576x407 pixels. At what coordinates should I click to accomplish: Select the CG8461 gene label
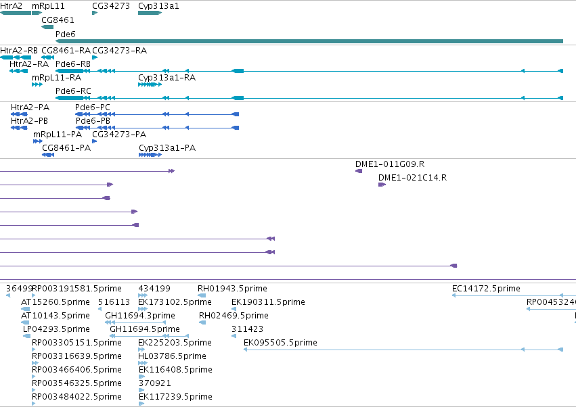point(58,20)
